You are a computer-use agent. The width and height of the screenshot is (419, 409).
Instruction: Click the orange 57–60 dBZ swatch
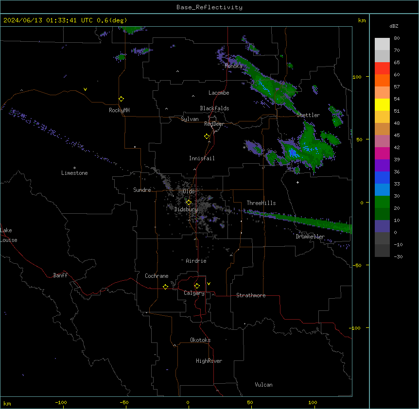point(382,80)
